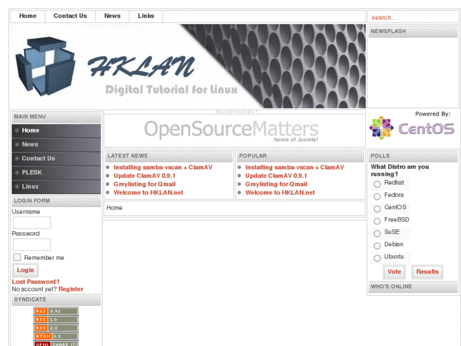Select Linux in the Main Menu sidebar
Image resolution: width=461 pixels, height=346 pixels.
56,187
